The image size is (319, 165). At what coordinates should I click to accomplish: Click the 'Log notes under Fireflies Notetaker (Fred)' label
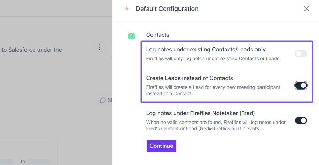[200, 113]
